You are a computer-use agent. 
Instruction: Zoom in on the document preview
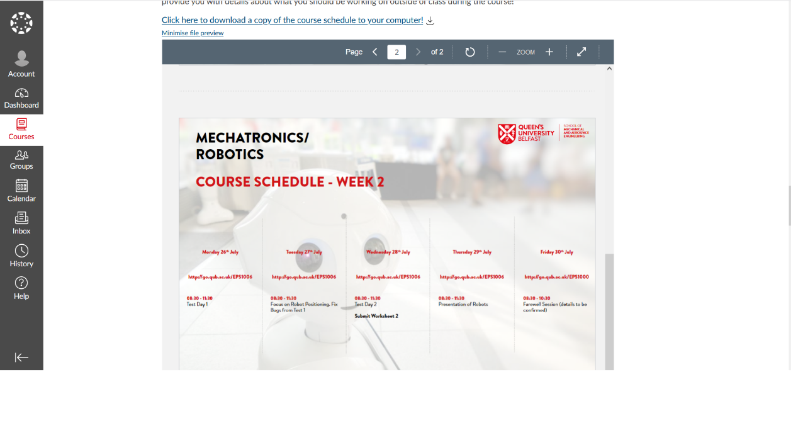(x=549, y=52)
